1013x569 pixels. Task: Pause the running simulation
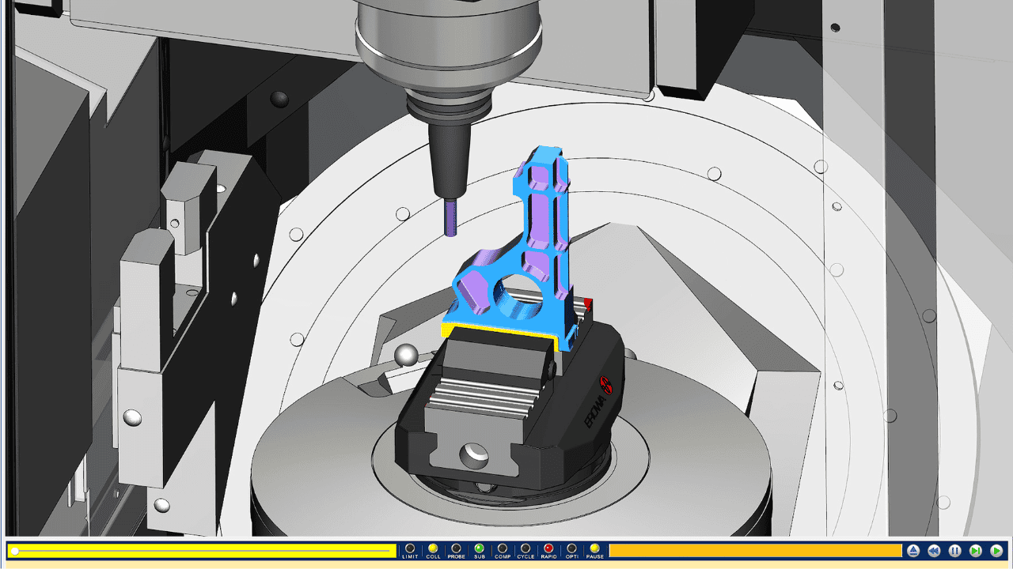(954, 551)
